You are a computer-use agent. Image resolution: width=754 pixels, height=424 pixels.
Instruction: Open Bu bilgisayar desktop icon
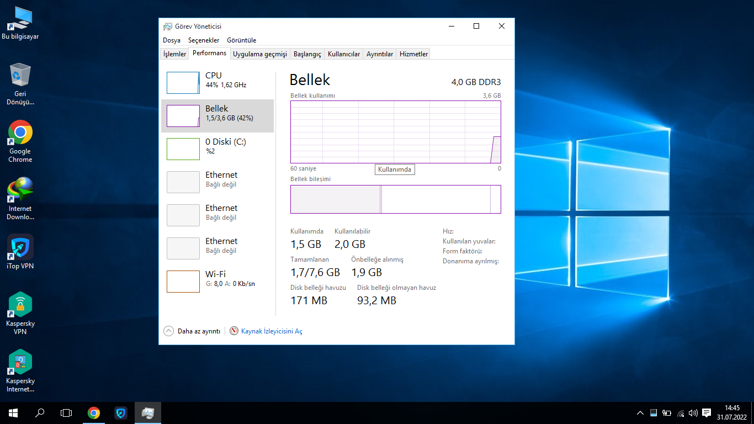[20, 23]
